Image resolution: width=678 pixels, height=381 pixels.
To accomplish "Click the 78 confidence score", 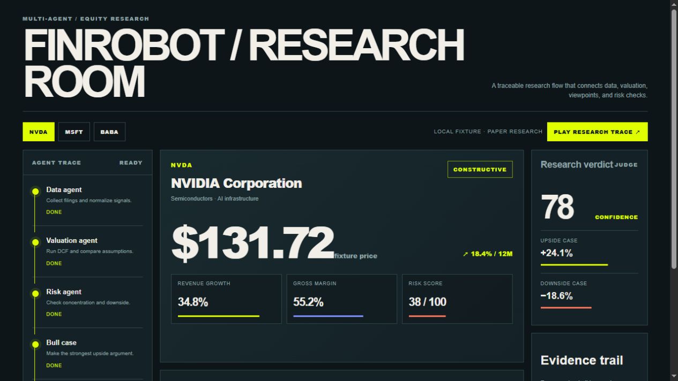I will point(557,207).
